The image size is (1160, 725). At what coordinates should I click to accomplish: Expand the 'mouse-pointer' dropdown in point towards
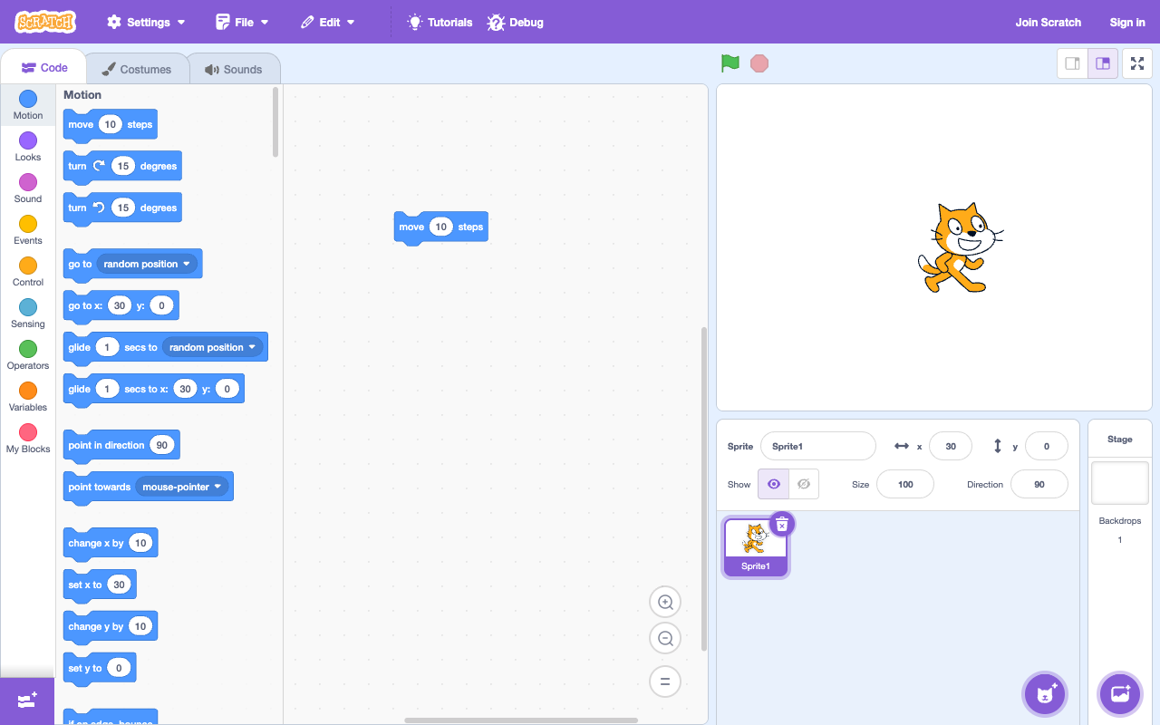[180, 487]
